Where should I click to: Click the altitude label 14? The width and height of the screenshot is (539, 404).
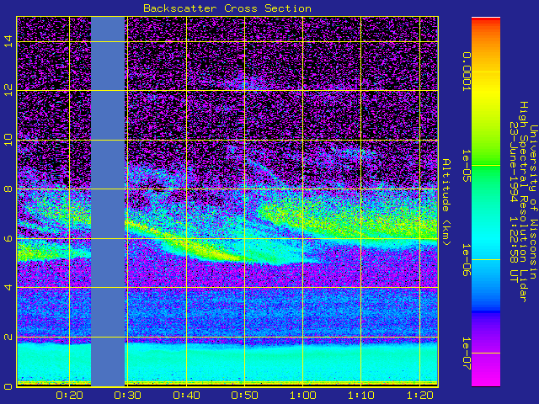point(8,41)
